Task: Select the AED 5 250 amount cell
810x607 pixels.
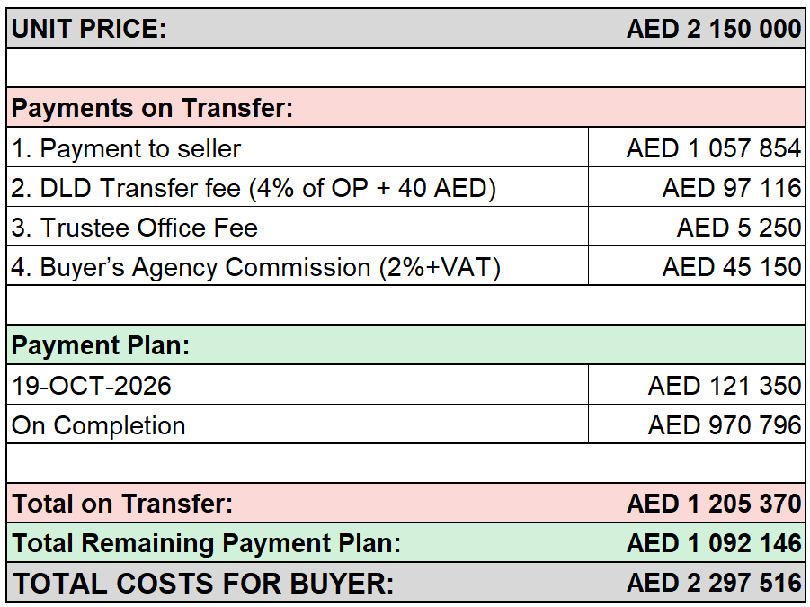Action: point(697,227)
